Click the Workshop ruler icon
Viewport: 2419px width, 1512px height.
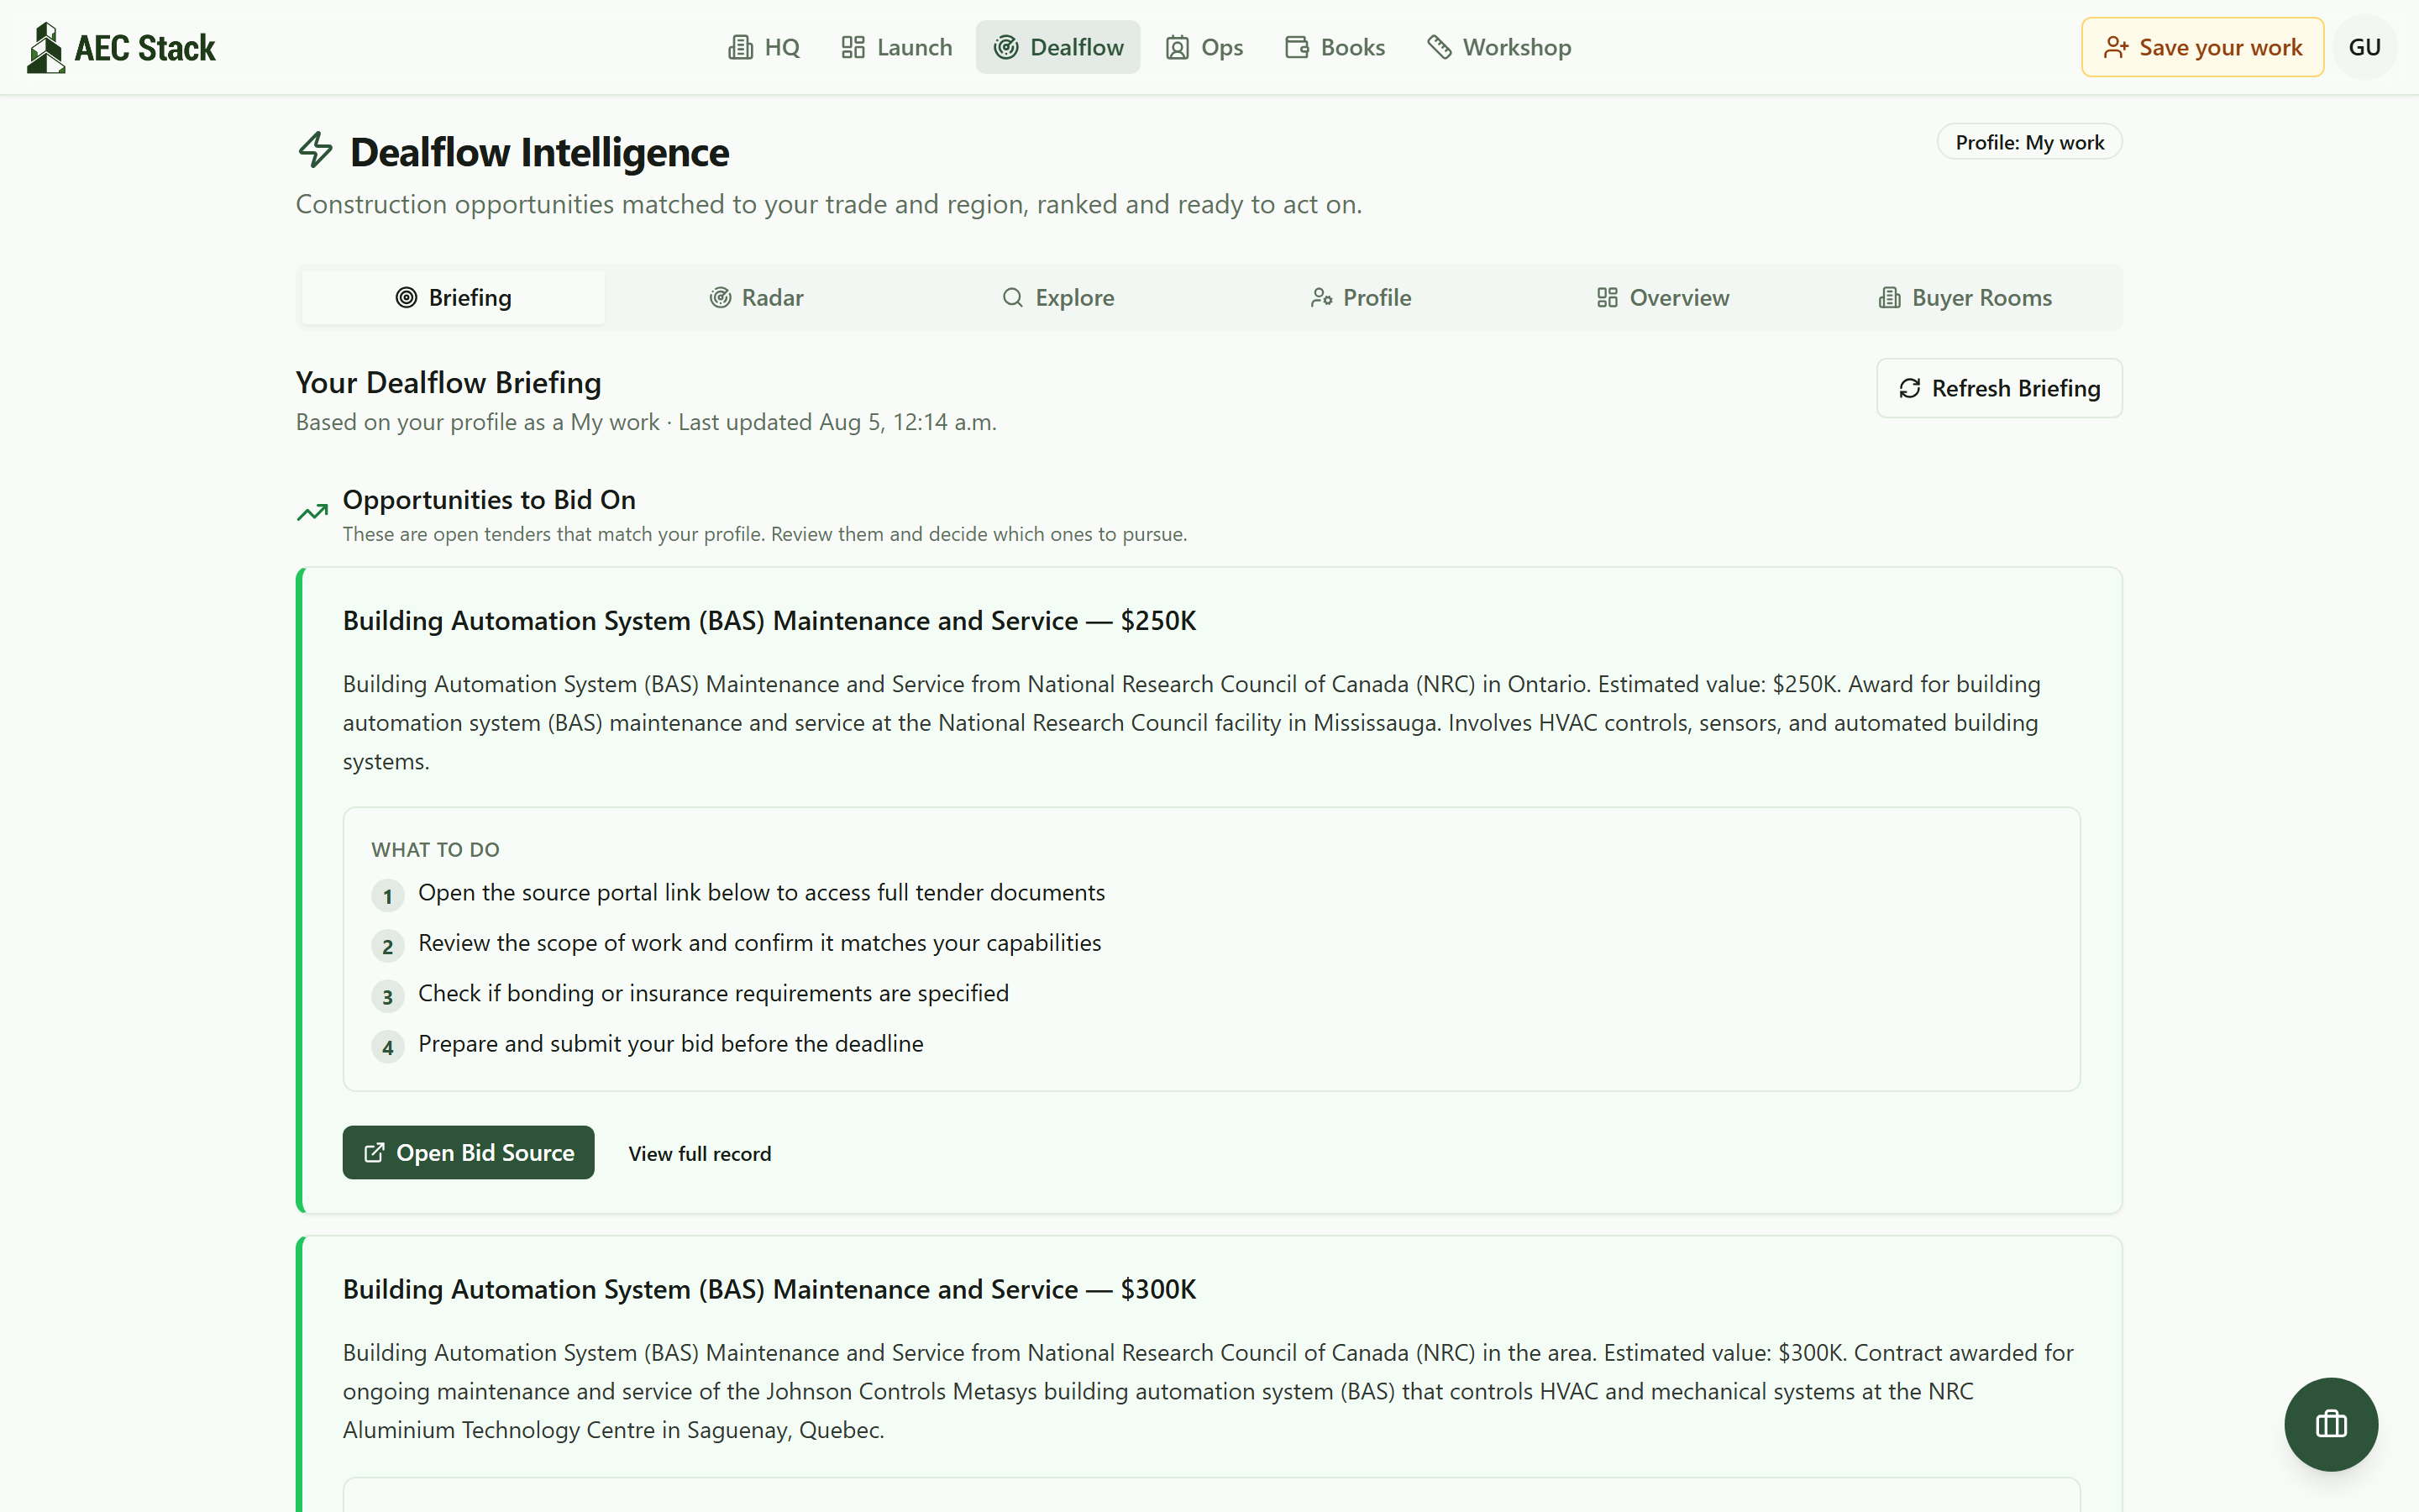1440,47
